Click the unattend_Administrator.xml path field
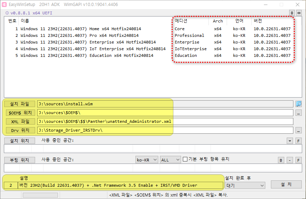The height and width of the screenshot is (199, 306). [165, 121]
